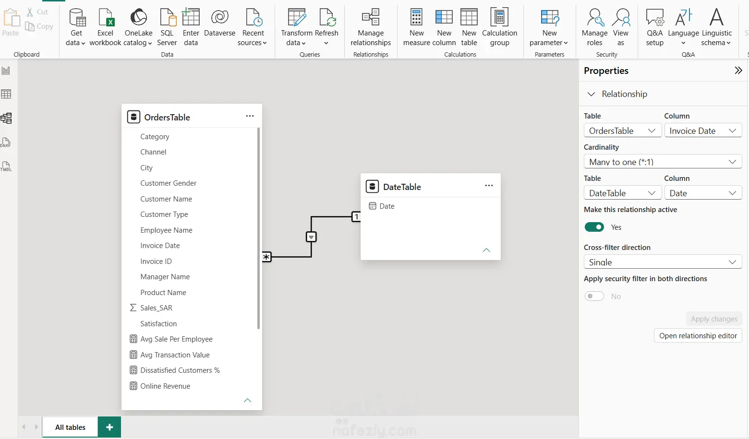Open Cross-filter direction dropdown

click(x=663, y=262)
